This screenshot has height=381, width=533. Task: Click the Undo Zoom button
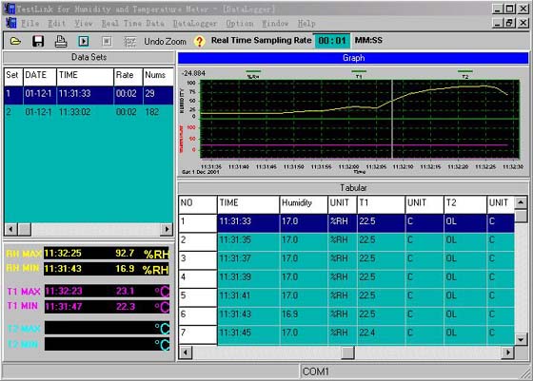pos(165,42)
